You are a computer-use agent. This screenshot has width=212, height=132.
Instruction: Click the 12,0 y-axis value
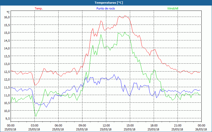click(x=7, y=79)
